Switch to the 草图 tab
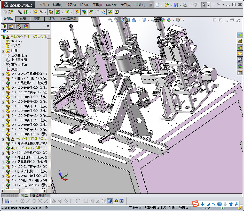Viewport: 244px width, 211px height. (x=37, y=19)
